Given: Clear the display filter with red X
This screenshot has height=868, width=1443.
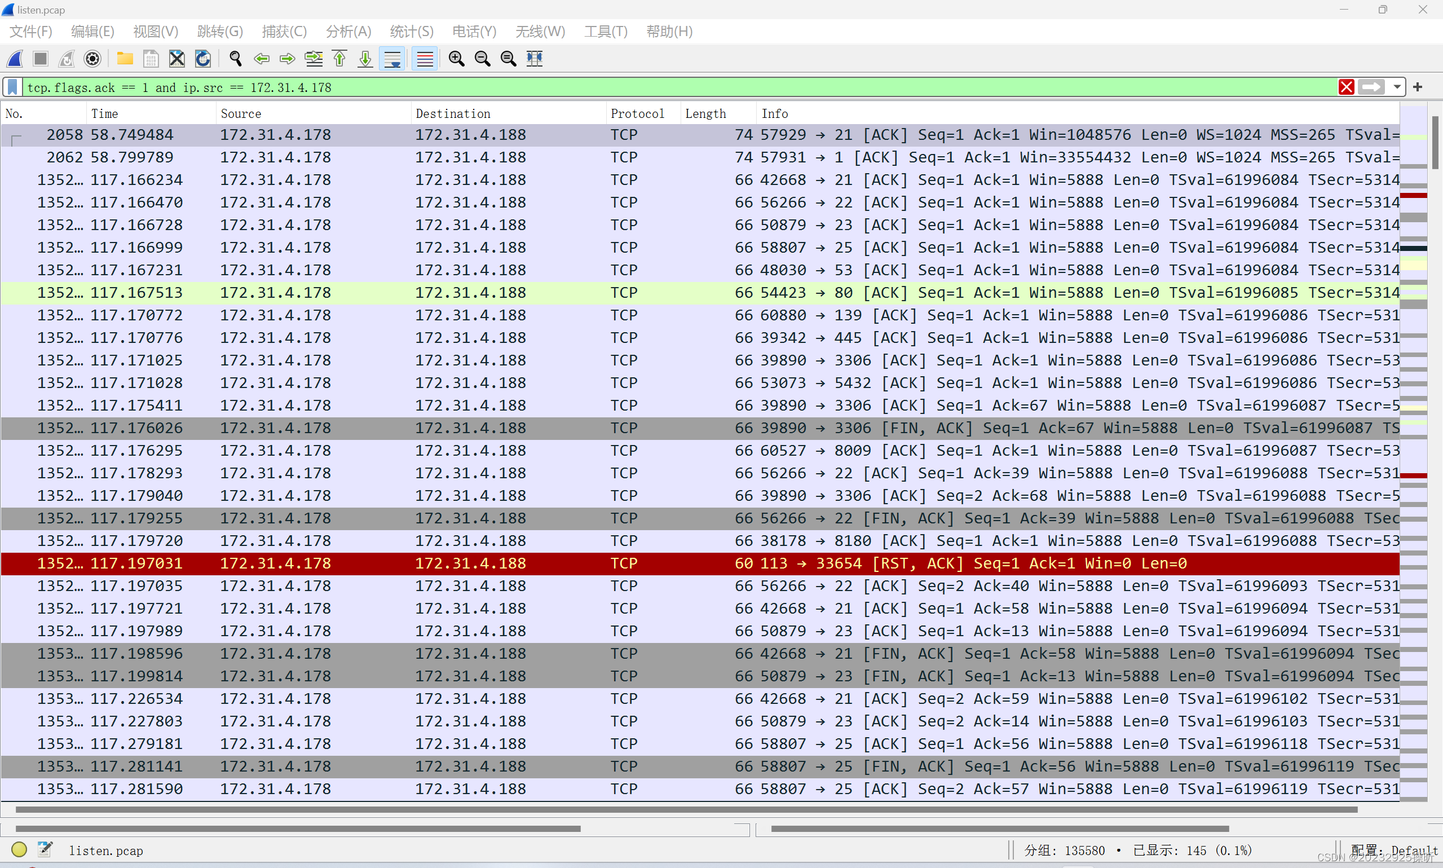Looking at the screenshot, I should tap(1347, 87).
